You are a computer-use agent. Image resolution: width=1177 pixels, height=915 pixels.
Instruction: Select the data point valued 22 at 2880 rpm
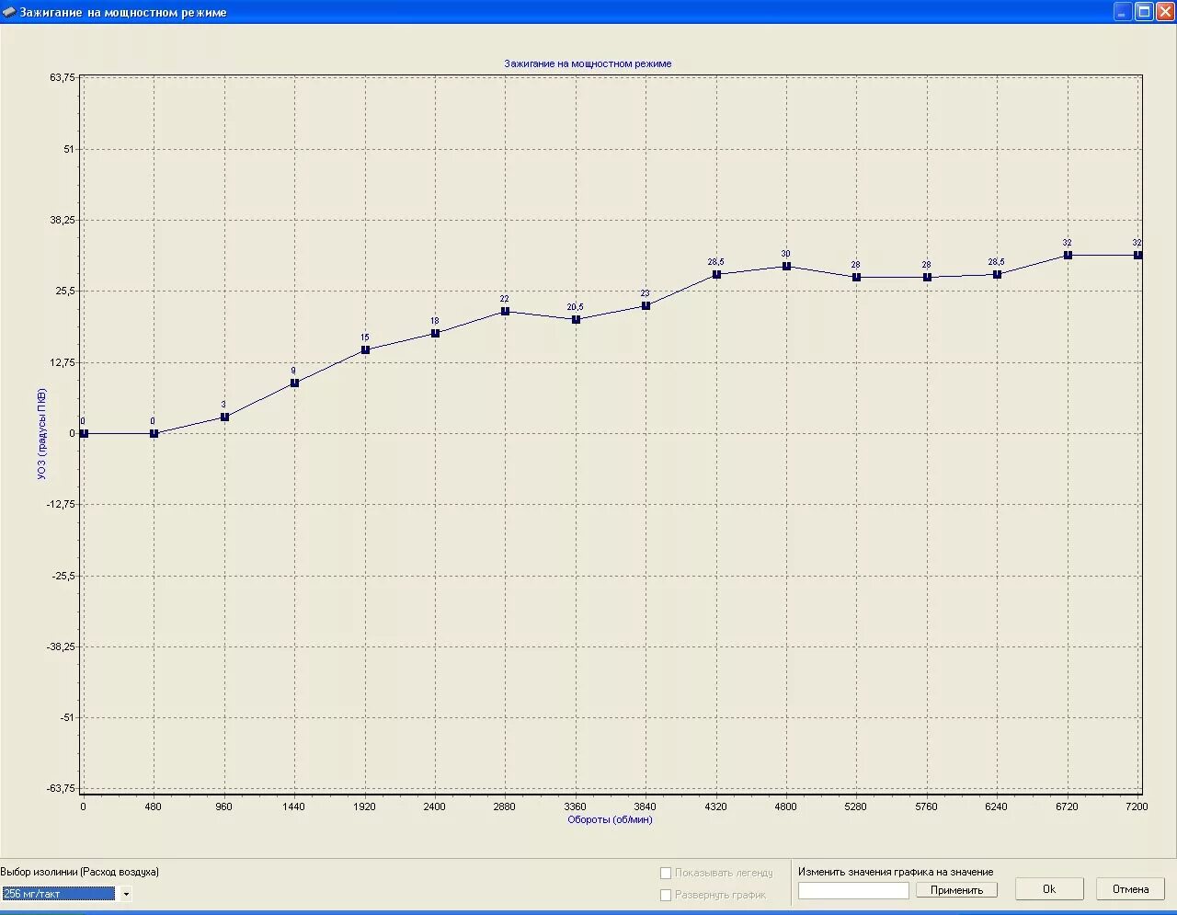point(505,311)
